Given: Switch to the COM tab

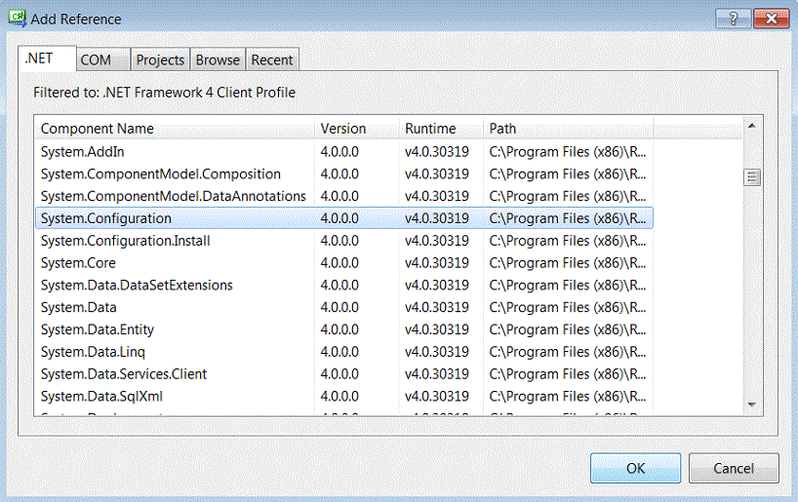Looking at the screenshot, I should pyautogui.click(x=102, y=59).
